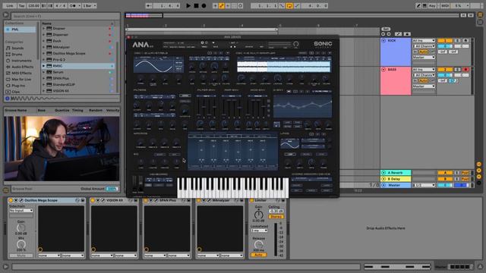Toggle the Draw Mode pencil icon
The image size is (486, 273).
tap(418, 5)
